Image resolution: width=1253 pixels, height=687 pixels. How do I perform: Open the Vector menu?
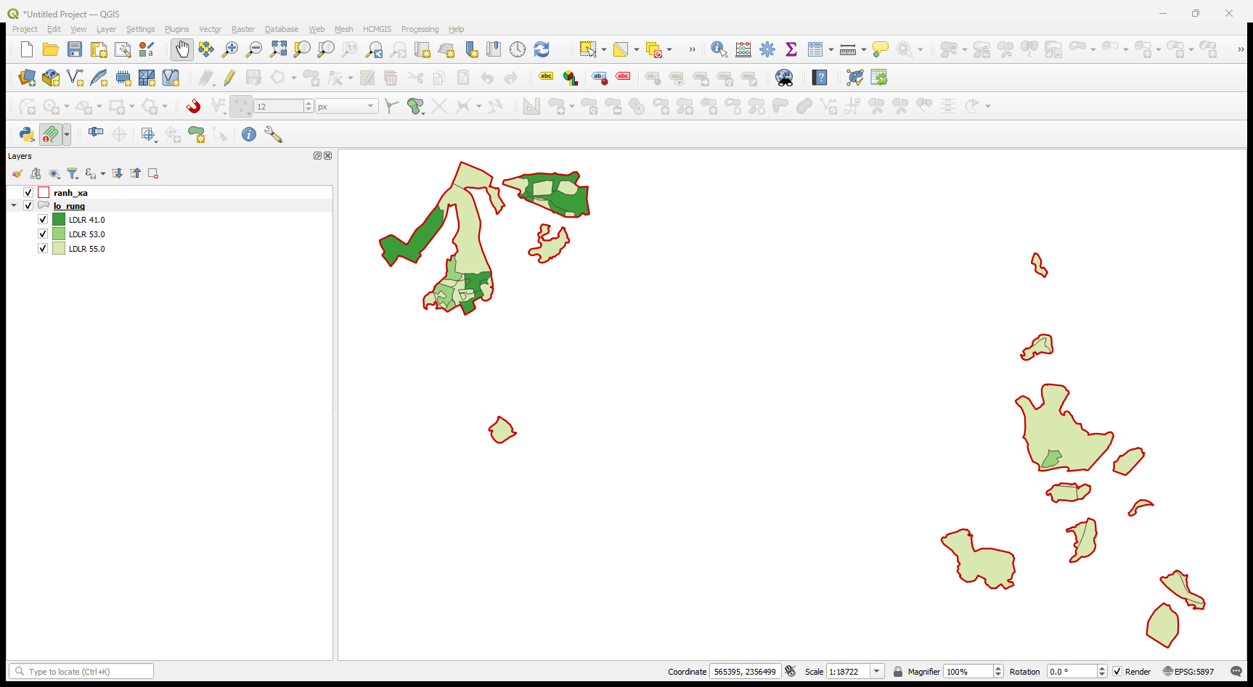(210, 29)
